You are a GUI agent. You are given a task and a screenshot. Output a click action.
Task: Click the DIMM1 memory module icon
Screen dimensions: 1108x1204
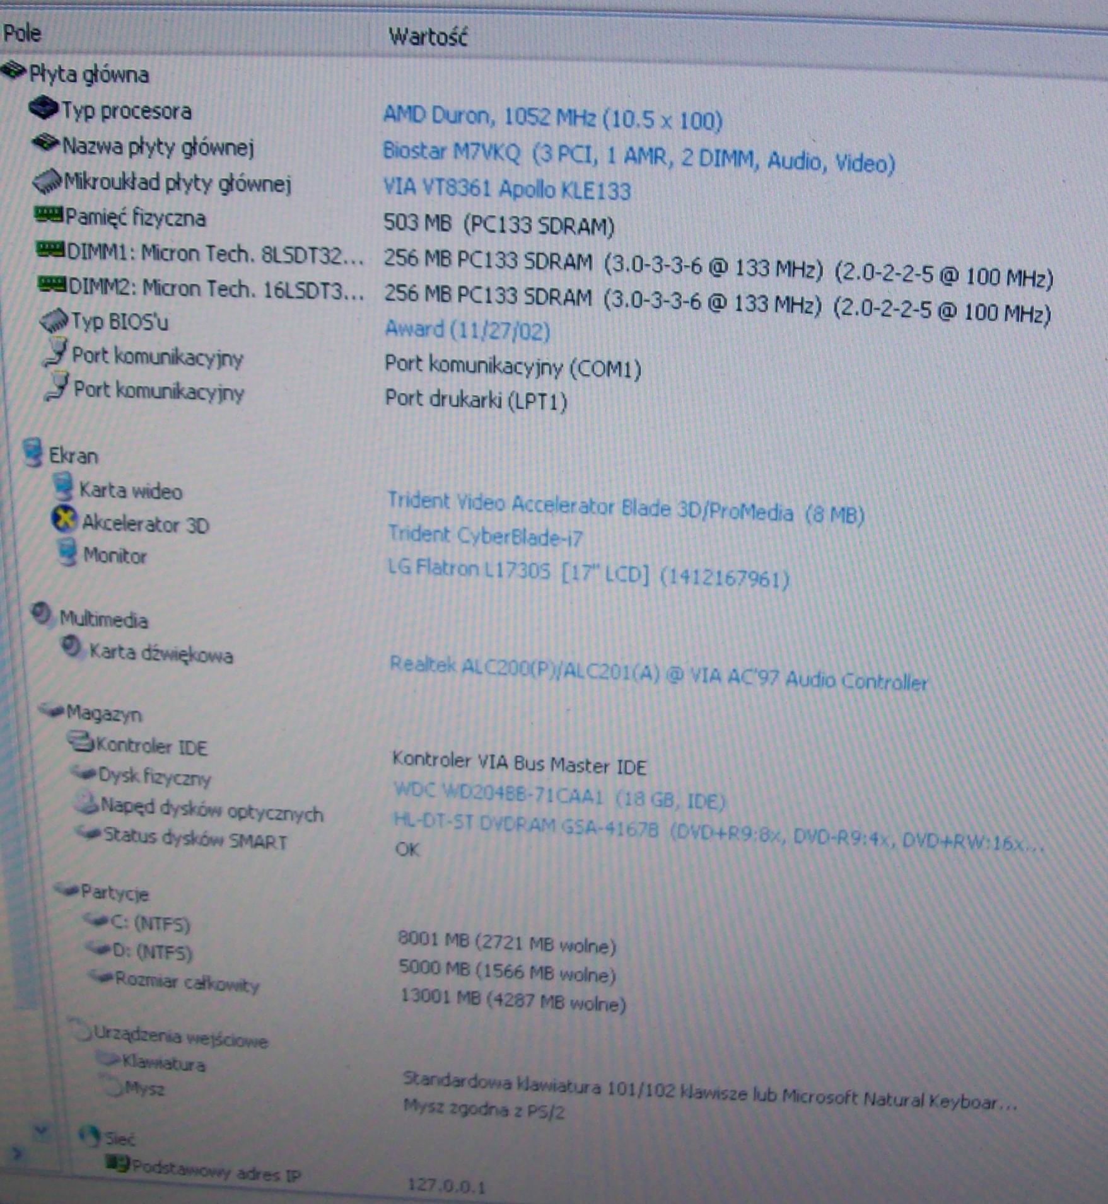point(50,250)
